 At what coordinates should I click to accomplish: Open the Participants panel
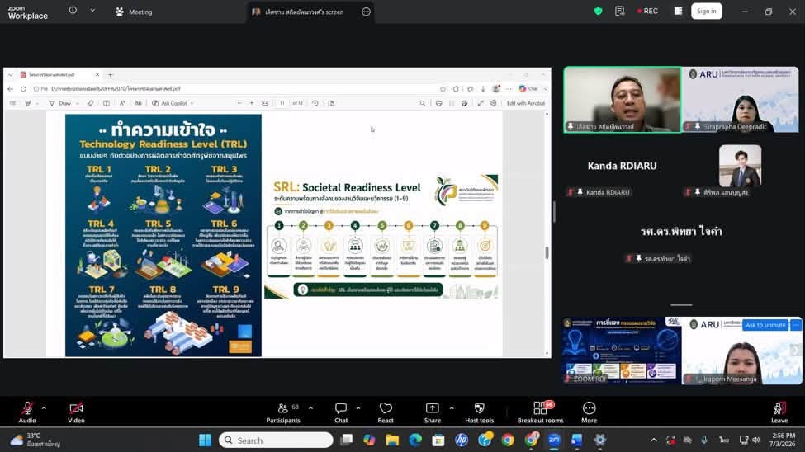283,412
